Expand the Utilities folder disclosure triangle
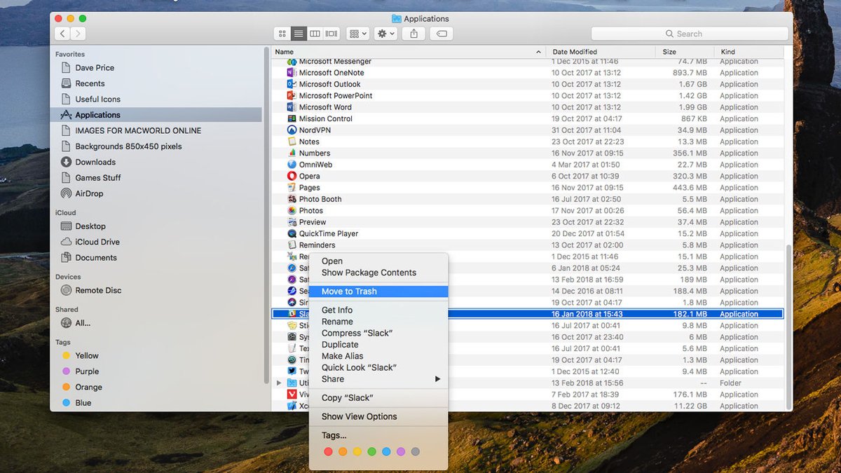Screen dimensions: 841x473 pos(279,383)
